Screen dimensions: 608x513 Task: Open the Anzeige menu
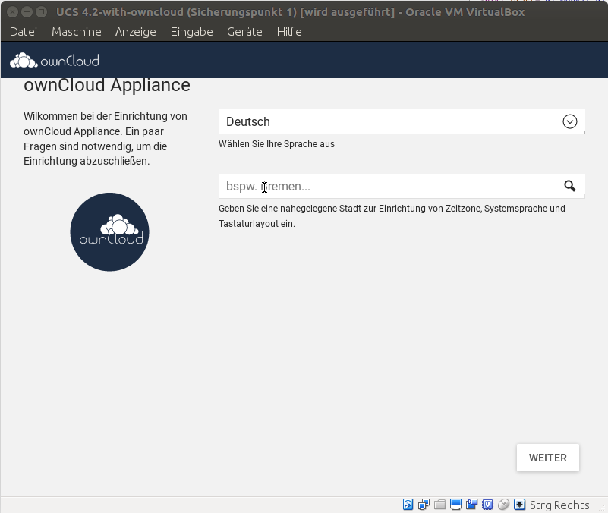pos(135,31)
